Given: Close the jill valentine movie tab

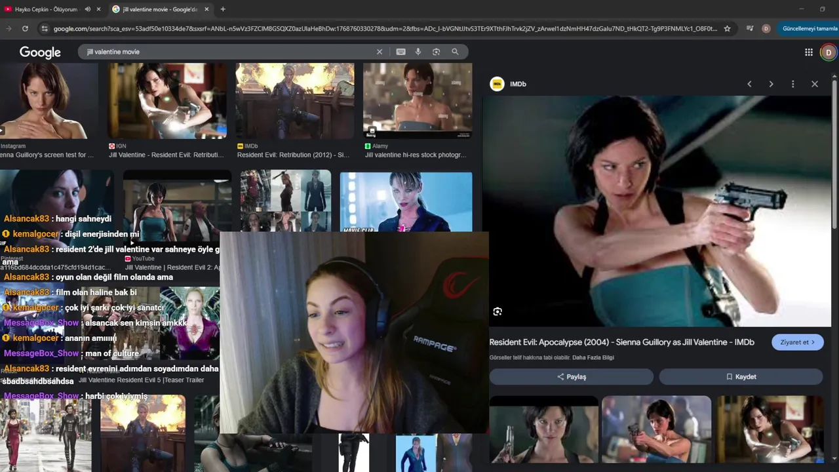Looking at the screenshot, I should tap(206, 9).
